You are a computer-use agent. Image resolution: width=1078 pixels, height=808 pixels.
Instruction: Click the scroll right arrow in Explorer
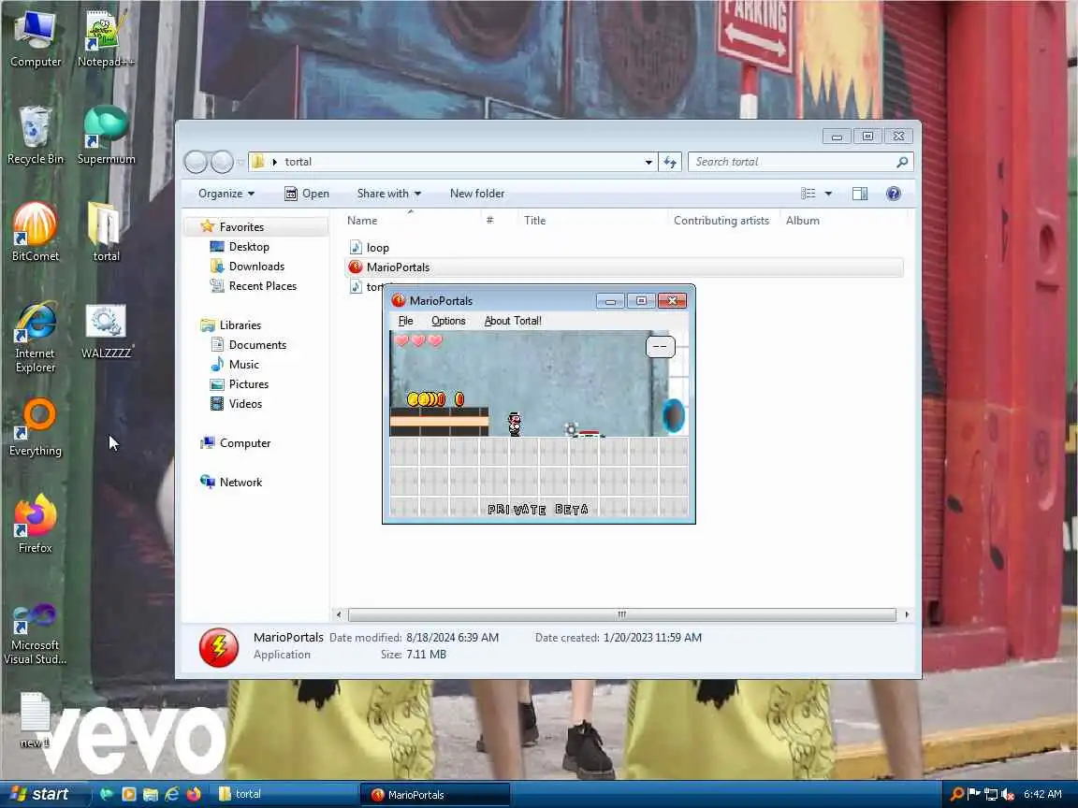(907, 615)
